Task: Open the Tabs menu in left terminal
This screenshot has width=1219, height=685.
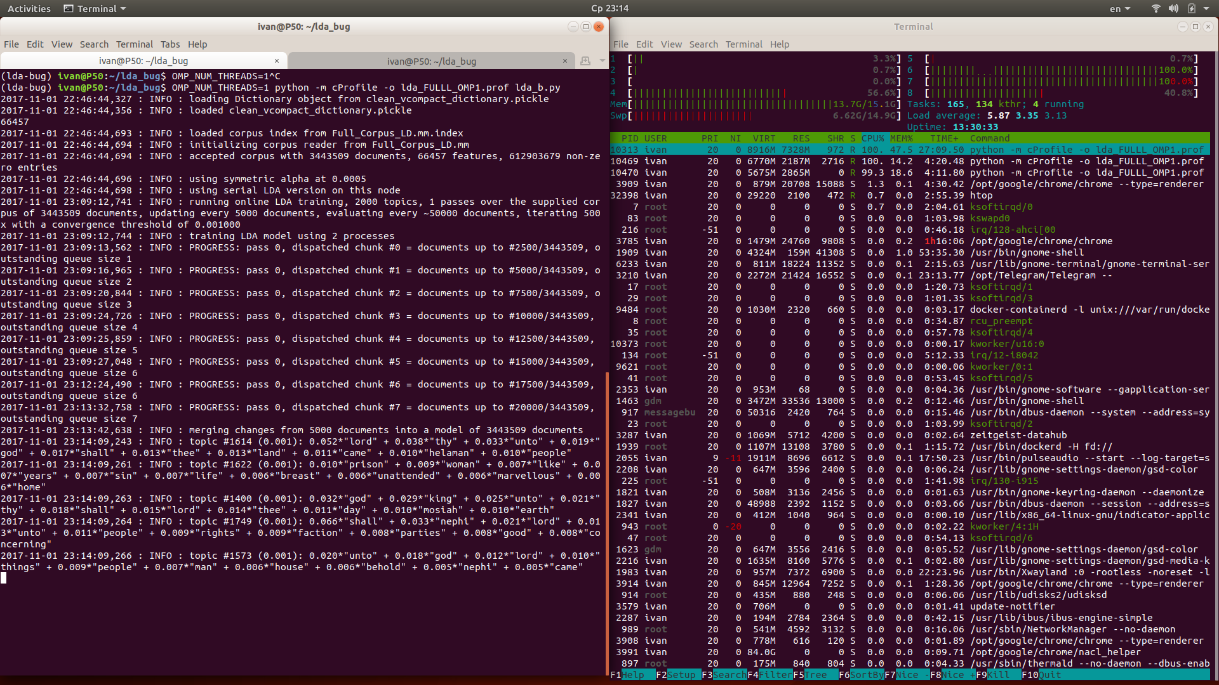Action: tap(170, 44)
